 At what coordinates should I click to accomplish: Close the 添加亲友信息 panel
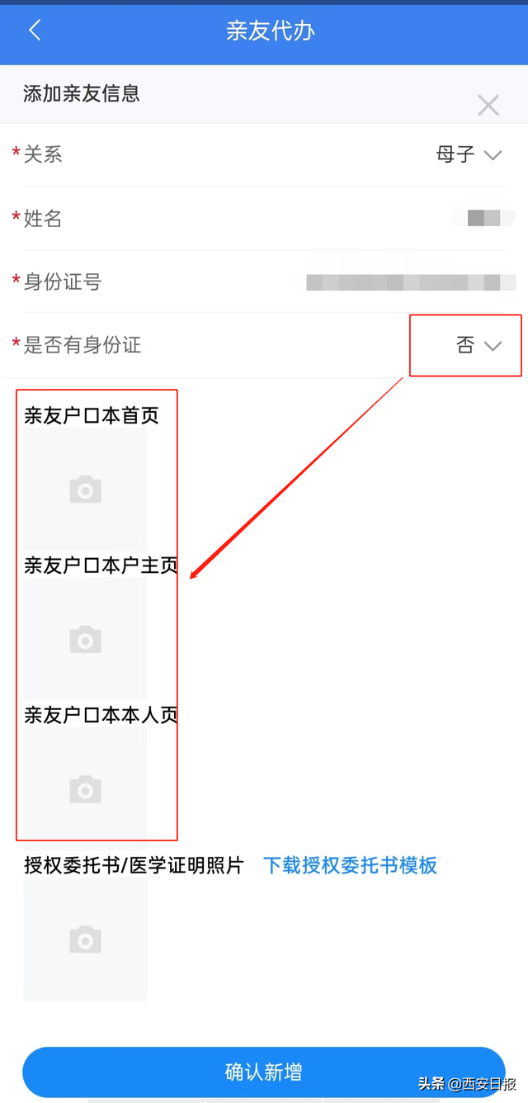488,105
